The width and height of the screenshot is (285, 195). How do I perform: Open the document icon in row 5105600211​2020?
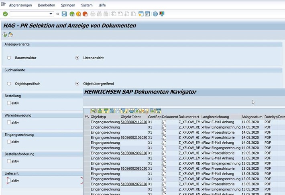[x=164, y=122]
